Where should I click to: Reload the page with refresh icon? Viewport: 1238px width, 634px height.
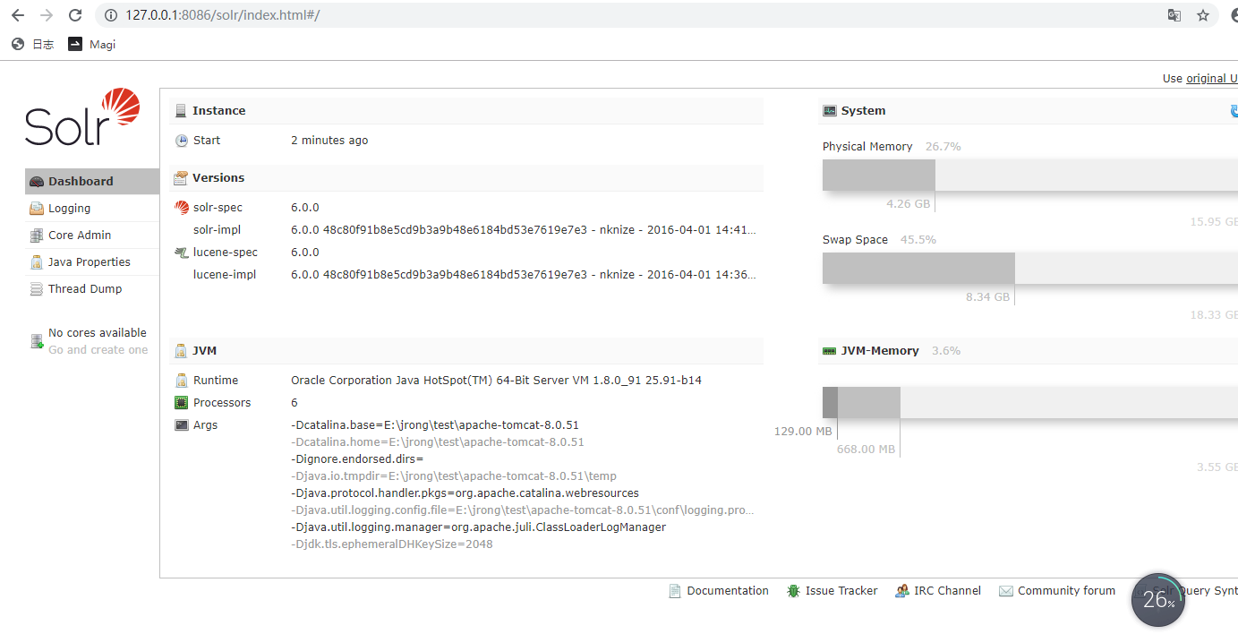[75, 15]
